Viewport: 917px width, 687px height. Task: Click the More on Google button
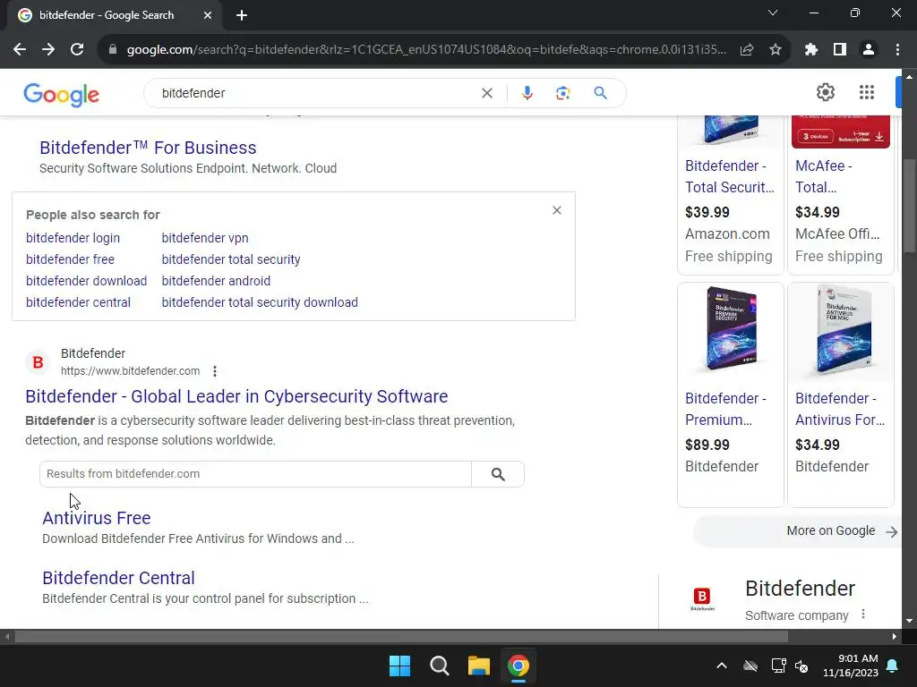798,531
